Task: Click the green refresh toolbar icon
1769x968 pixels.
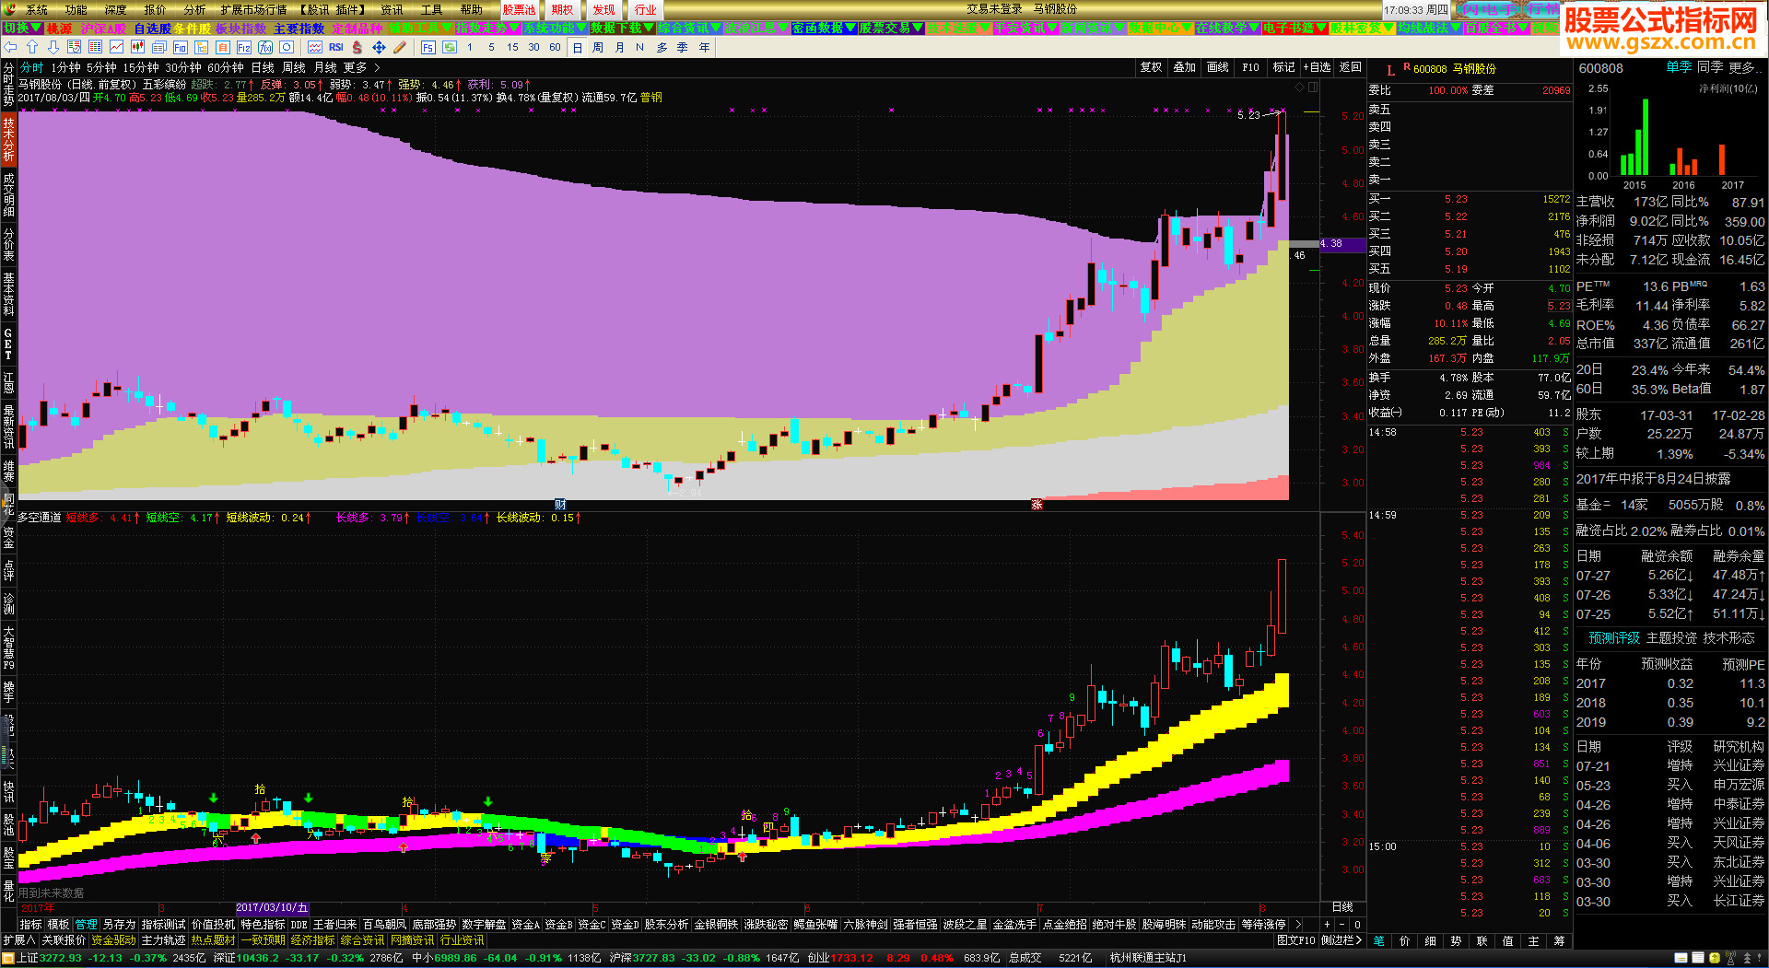Action: tap(449, 47)
